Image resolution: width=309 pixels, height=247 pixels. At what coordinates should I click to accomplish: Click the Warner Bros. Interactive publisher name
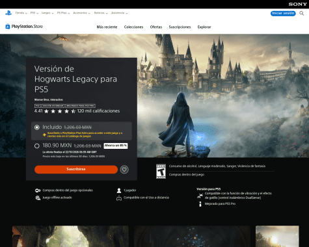pos(49,99)
